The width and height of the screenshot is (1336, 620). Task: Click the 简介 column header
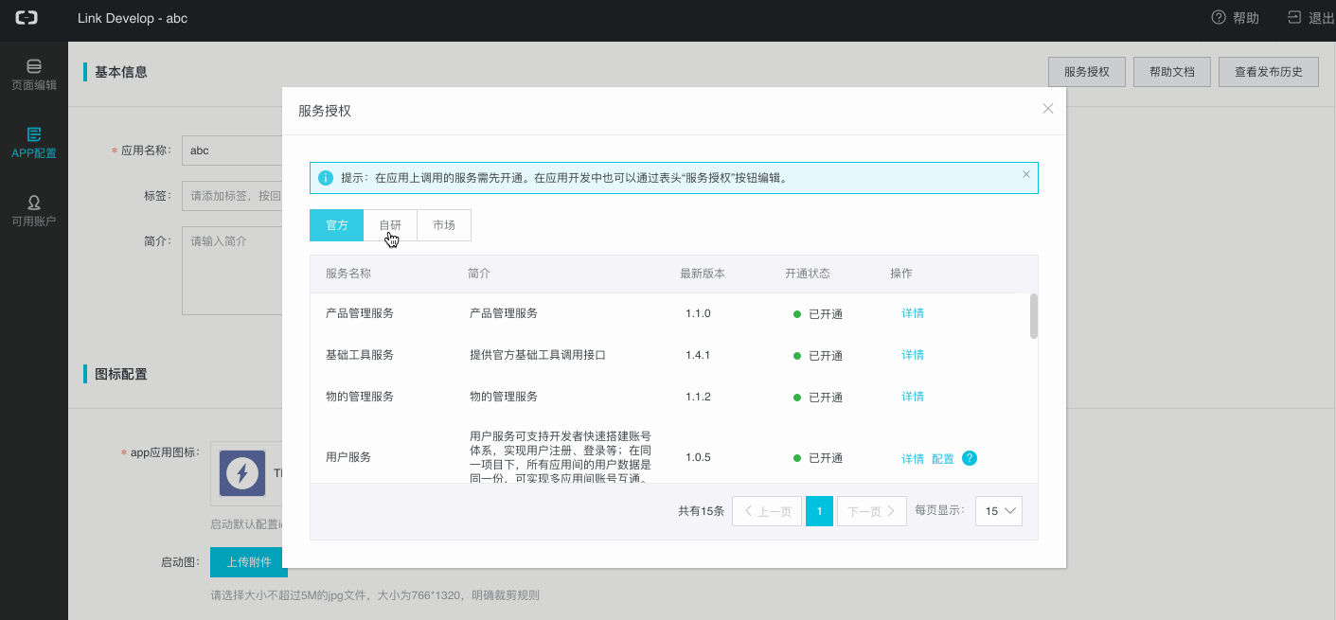[479, 274]
